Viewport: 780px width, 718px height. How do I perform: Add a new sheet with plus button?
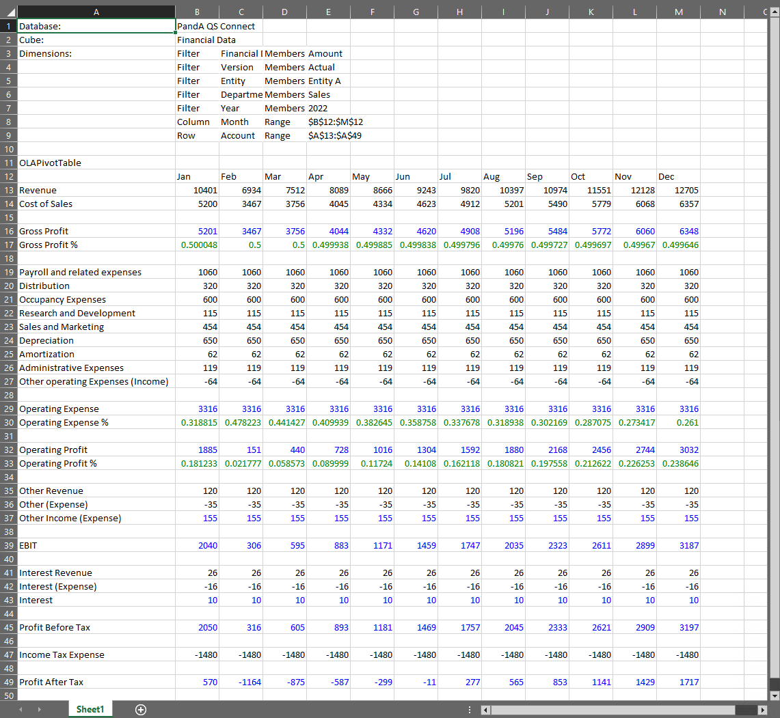(x=140, y=709)
